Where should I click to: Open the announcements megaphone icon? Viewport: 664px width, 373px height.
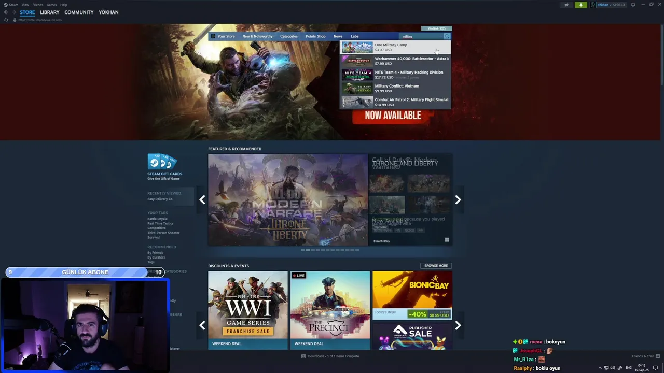tap(566, 5)
